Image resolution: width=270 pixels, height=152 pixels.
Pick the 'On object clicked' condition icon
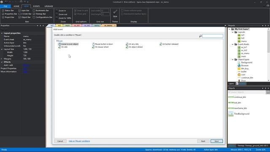[x=127, y=47]
